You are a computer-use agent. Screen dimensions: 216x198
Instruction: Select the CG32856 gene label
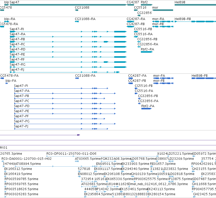pyautogui.click(x=144, y=13)
